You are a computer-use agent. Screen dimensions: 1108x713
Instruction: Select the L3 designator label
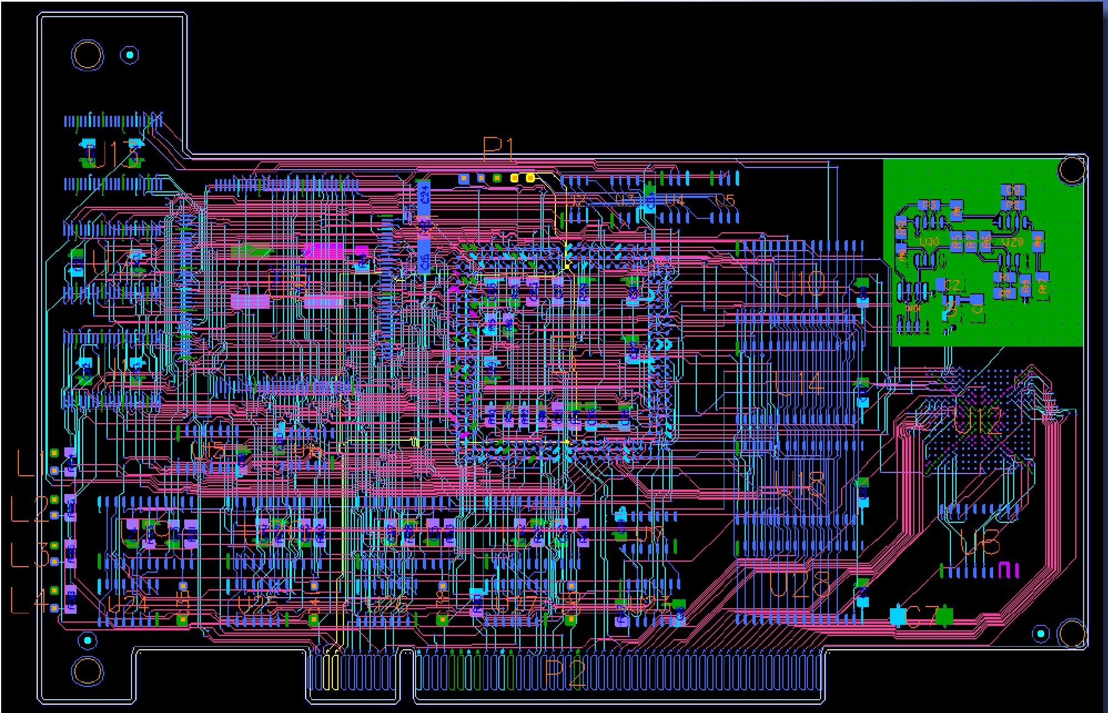point(31,555)
